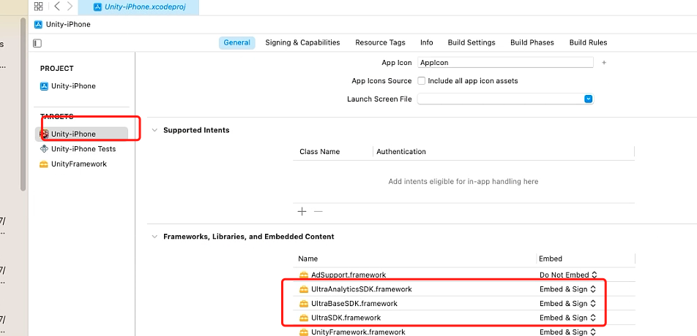
Task: Click the navigator scrollbar at far left
Action: pyautogui.click(x=23, y=104)
